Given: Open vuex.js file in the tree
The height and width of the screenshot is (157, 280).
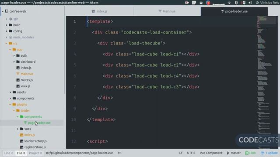Looking at the screenshot, I should (25, 86).
